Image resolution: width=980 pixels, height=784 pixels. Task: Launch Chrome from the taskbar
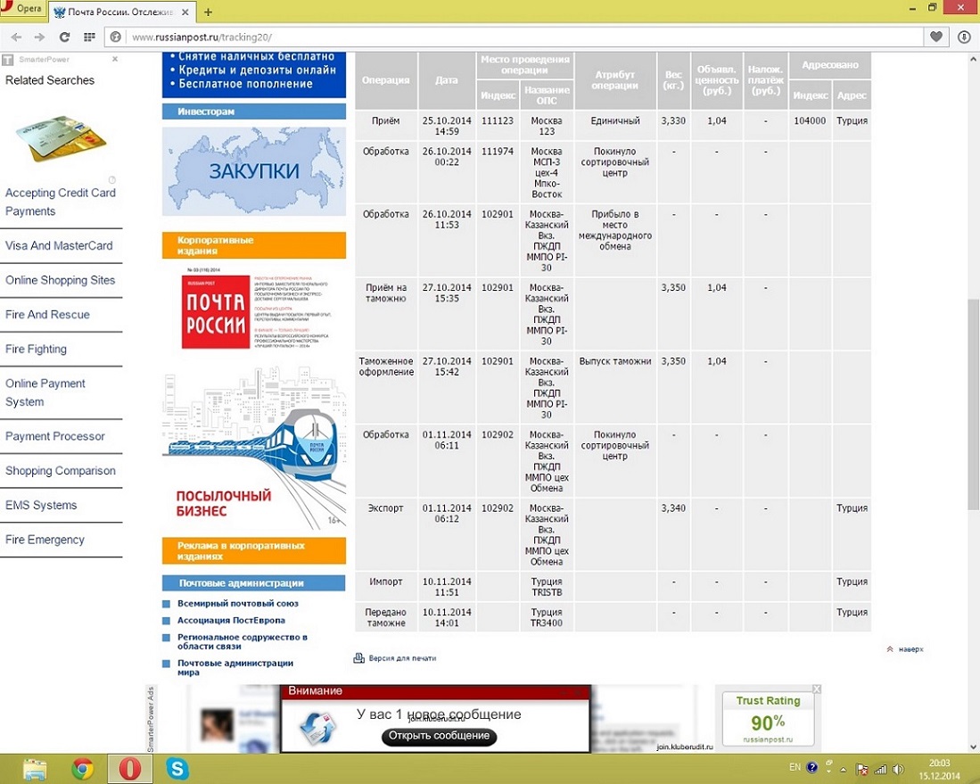point(83,768)
